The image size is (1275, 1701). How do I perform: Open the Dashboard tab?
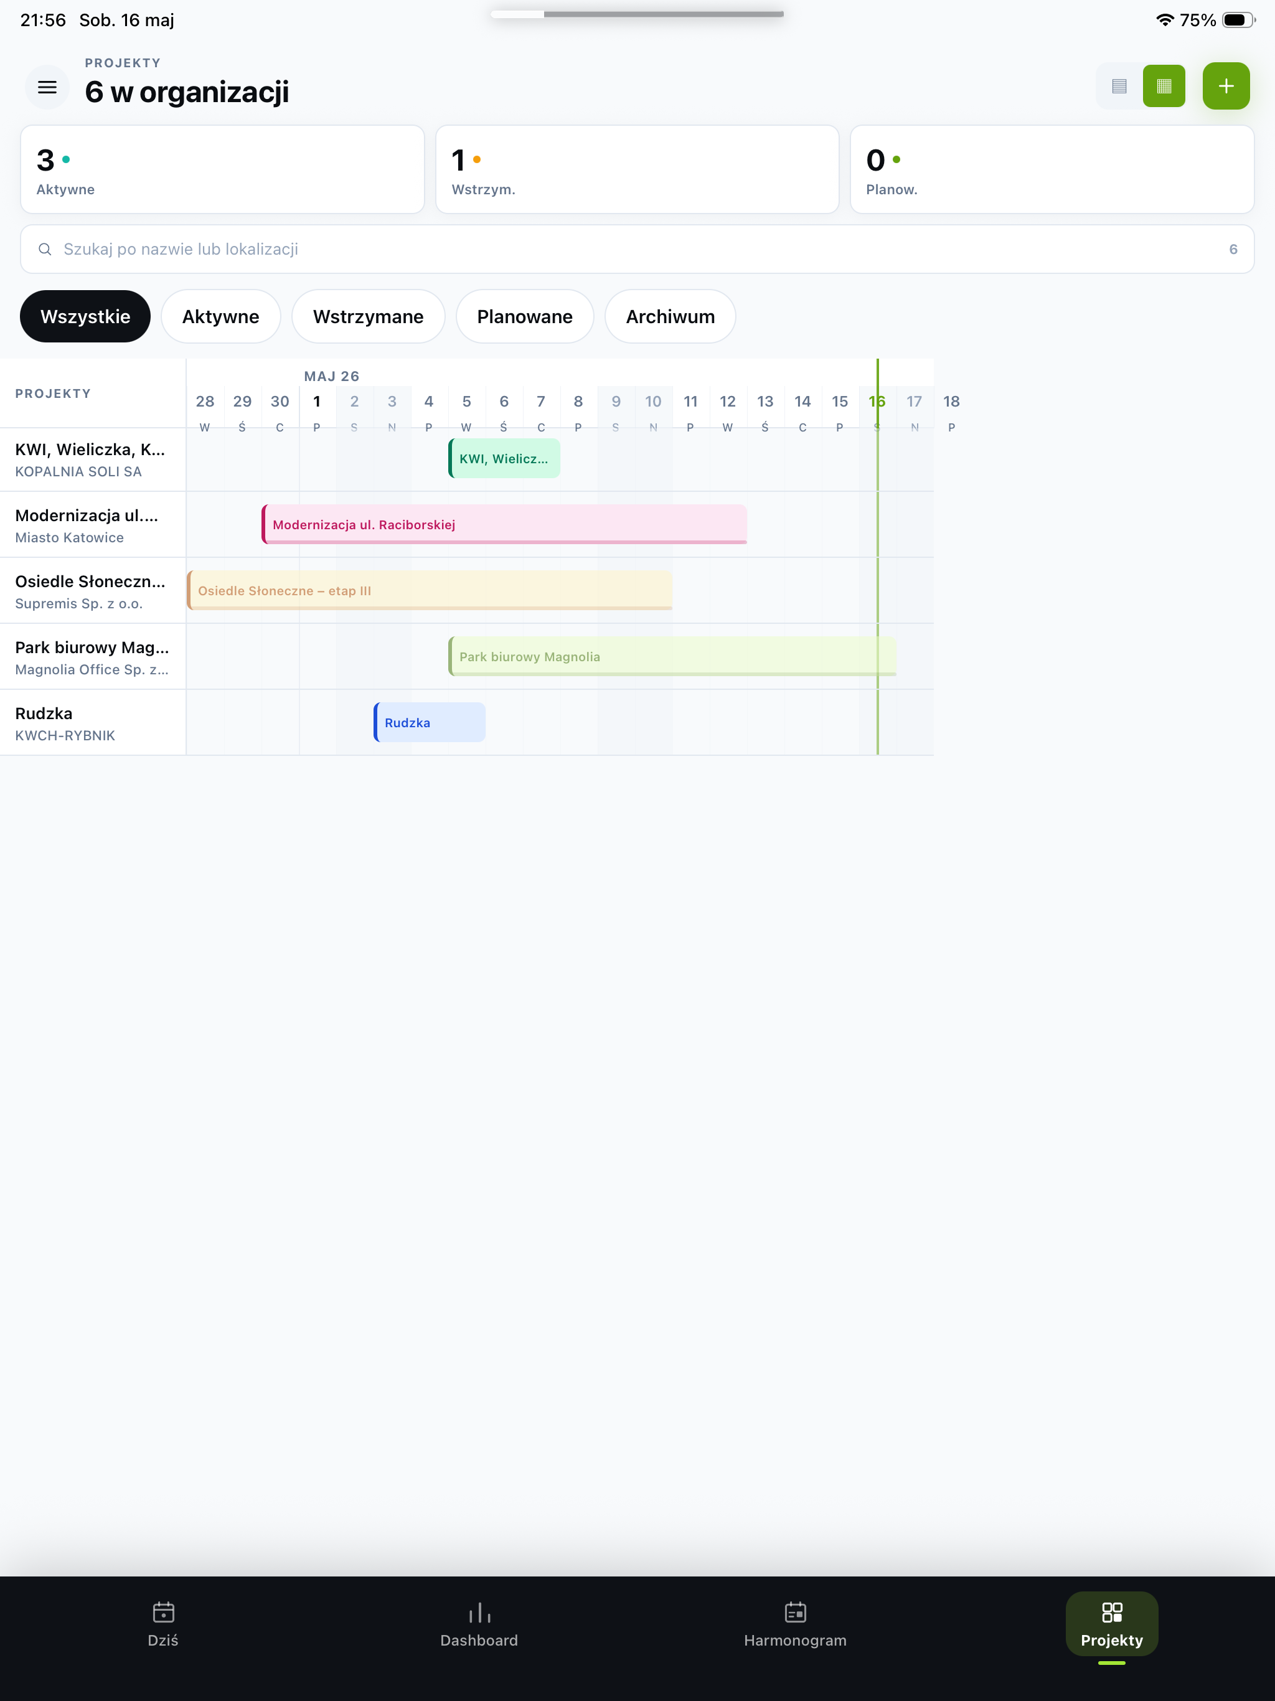tap(479, 1623)
